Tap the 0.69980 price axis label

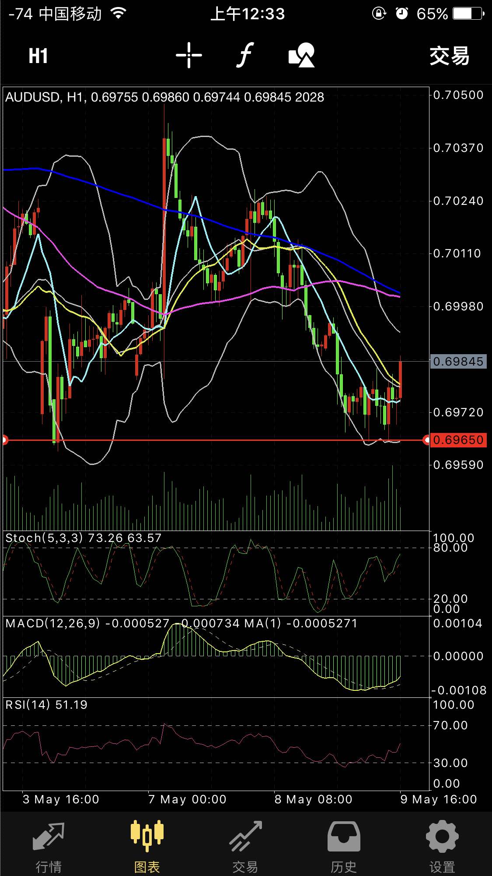click(x=458, y=306)
